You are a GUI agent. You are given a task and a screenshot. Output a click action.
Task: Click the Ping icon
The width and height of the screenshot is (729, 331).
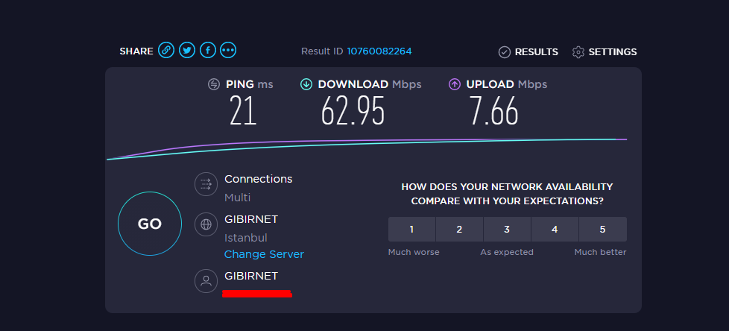(214, 84)
